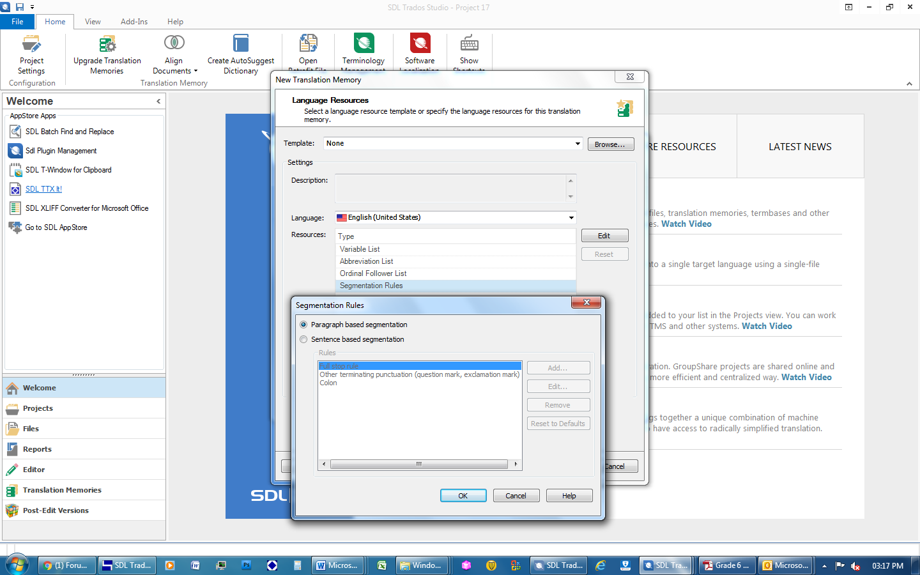
Task: Open the SDL TTX It! link
Action: point(43,189)
